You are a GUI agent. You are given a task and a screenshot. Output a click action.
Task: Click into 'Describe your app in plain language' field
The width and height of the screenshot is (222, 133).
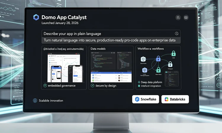111,34
